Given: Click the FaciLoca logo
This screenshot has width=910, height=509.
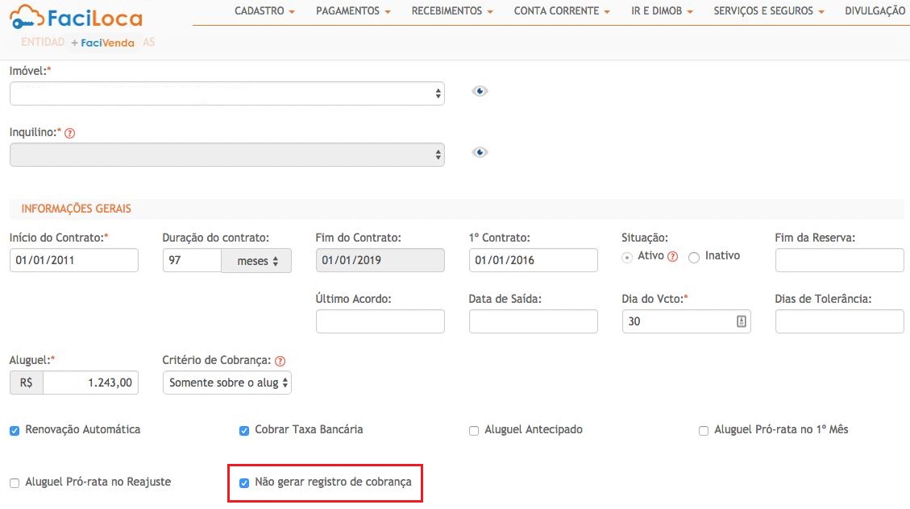Looking at the screenshot, I should point(76,16).
